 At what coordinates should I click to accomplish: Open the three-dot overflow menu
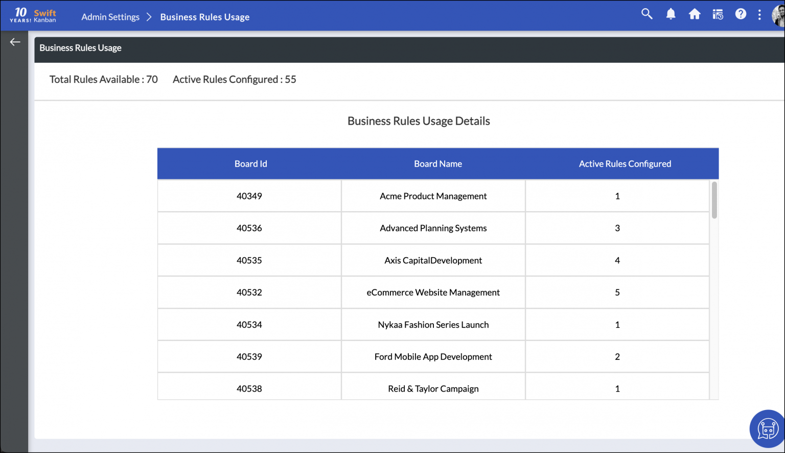(x=759, y=15)
